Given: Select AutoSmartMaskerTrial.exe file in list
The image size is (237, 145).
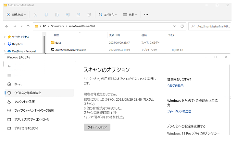Looking at the screenshot, I should [70, 50].
